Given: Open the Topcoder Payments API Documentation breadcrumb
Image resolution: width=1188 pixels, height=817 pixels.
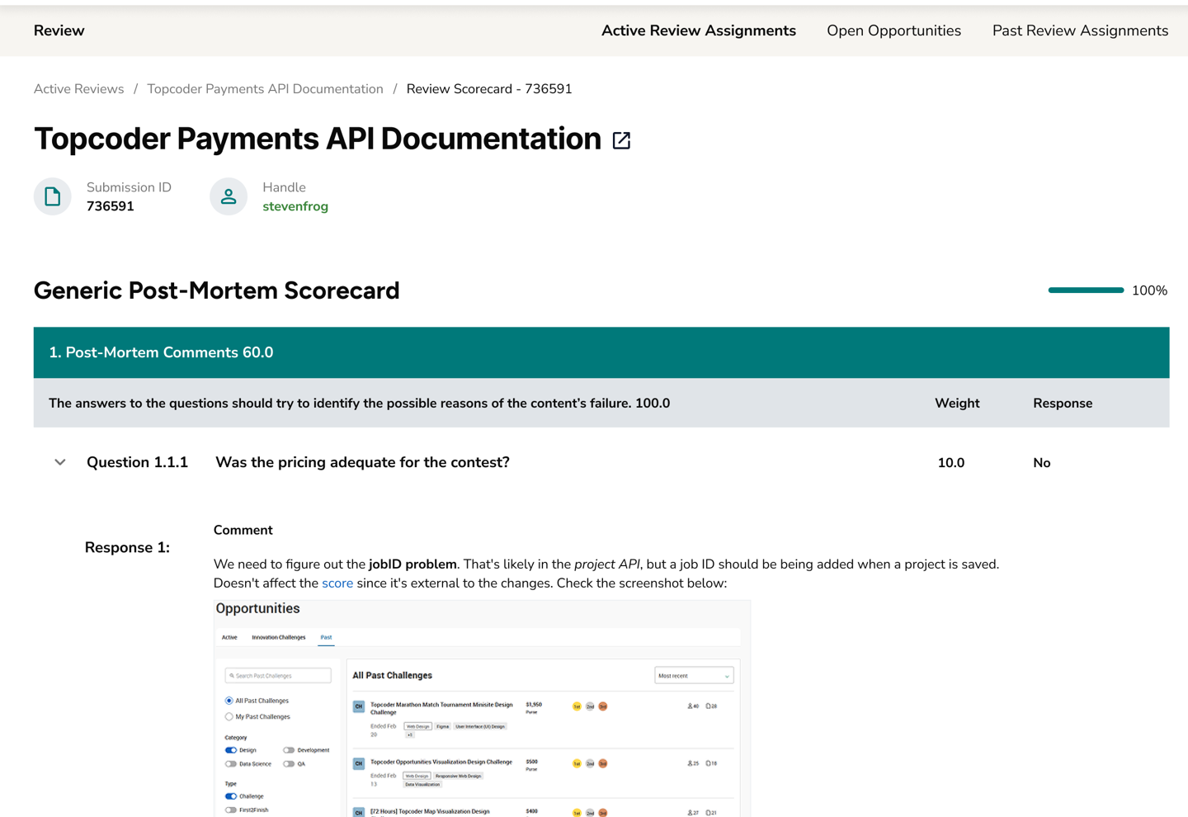Looking at the screenshot, I should (x=265, y=89).
